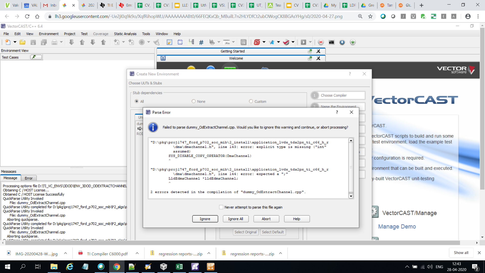Click the blue gear options toolbar icon
This screenshot has width=485, height=273.
click(x=342, y=42)
